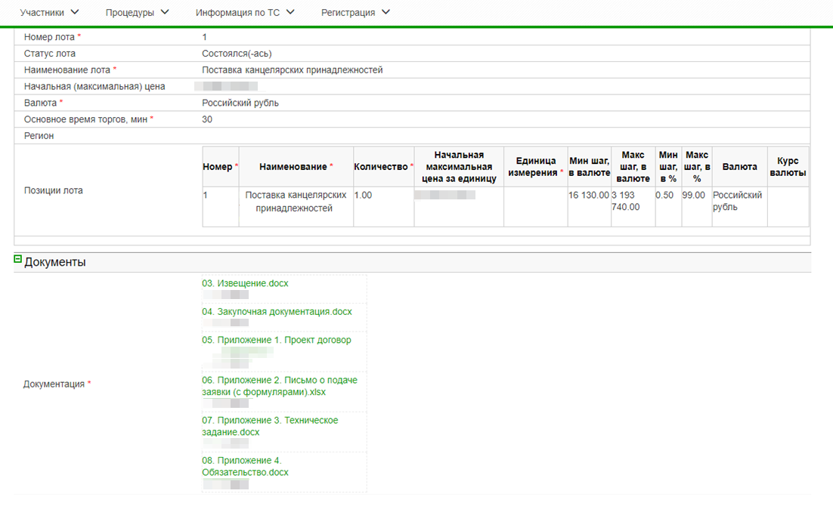Open the 03. Извещение.docx file
The width and height of the screenshot is (833, 506).
point(245,283)
